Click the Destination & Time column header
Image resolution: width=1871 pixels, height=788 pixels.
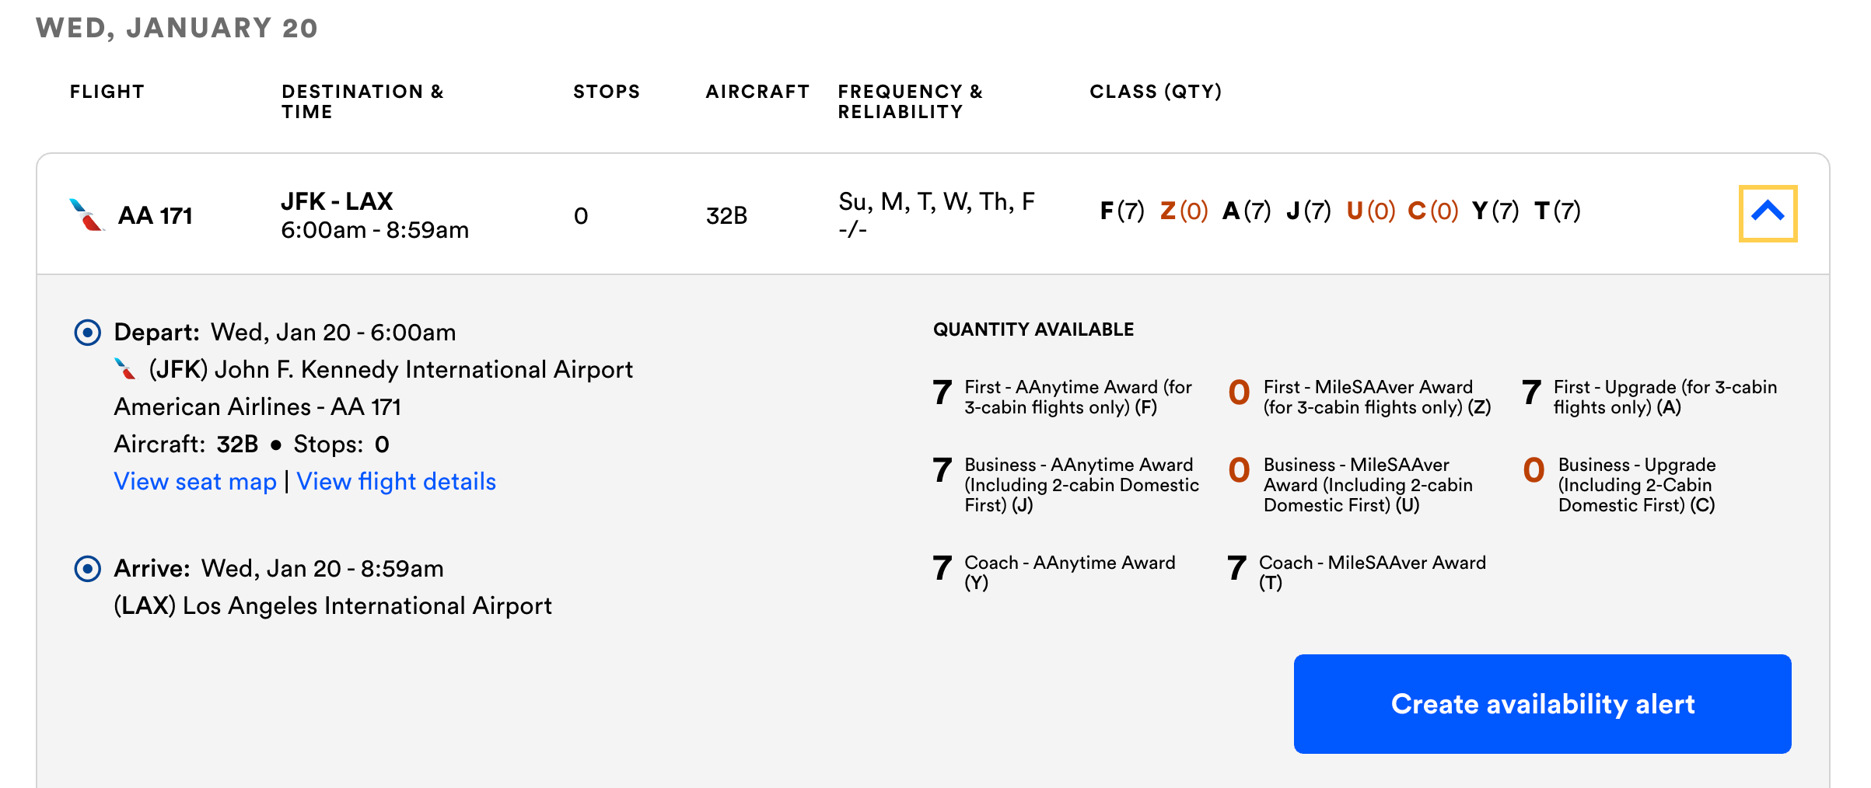tap(362, 102)
